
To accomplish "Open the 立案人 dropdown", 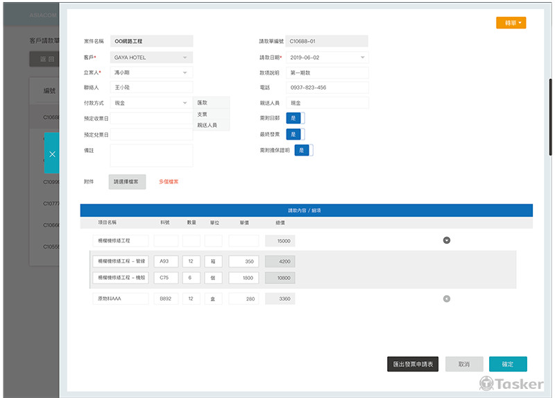I will point(151,72).
